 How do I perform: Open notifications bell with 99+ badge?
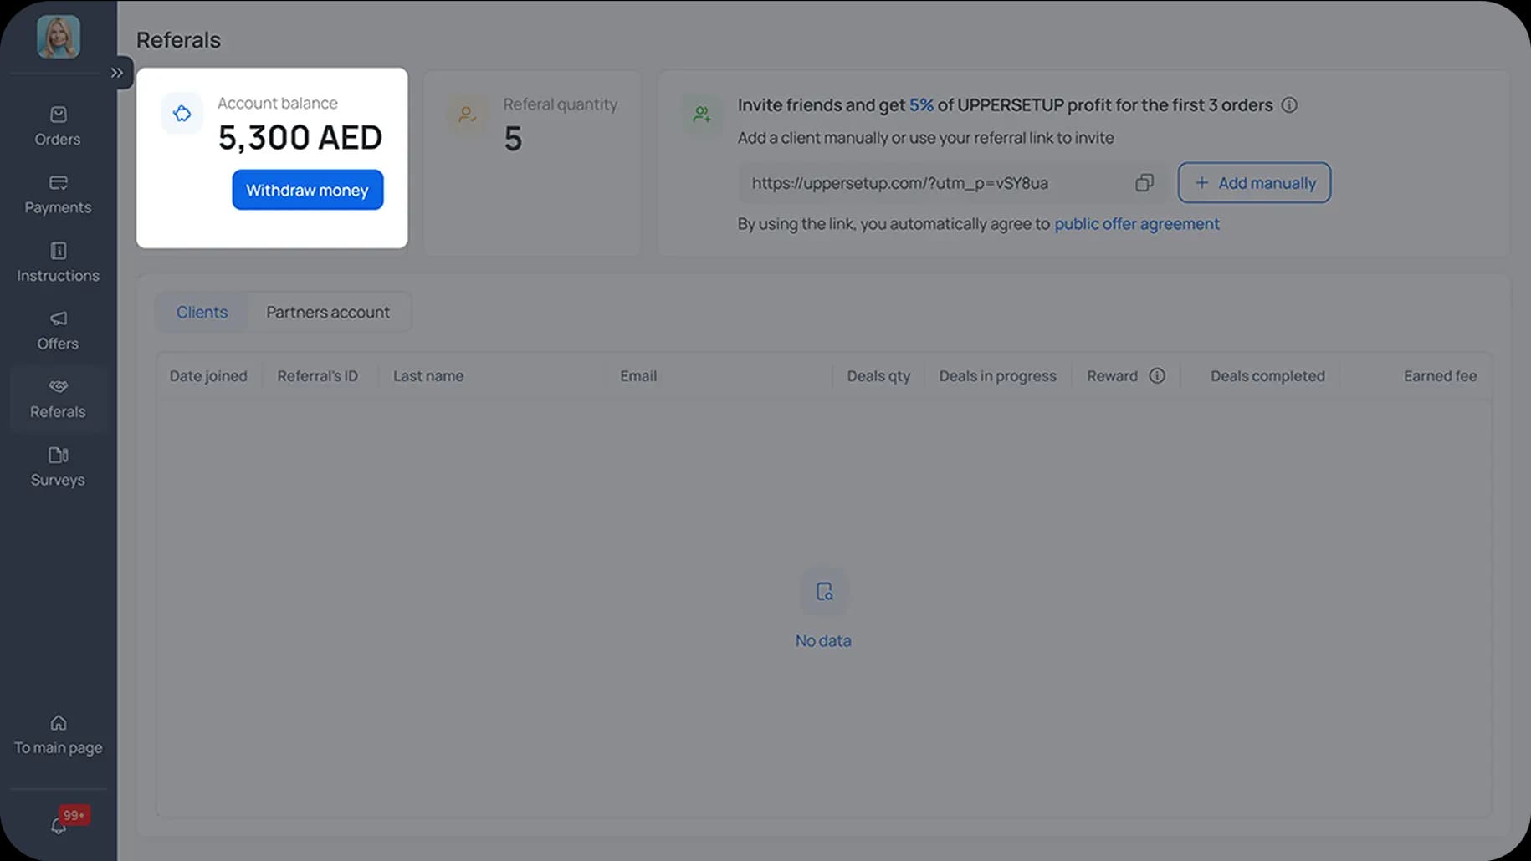pos(59,825)
